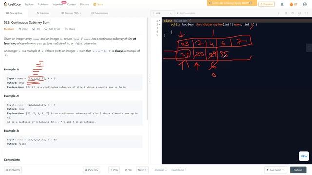Click the orange hiring banner

232,3
